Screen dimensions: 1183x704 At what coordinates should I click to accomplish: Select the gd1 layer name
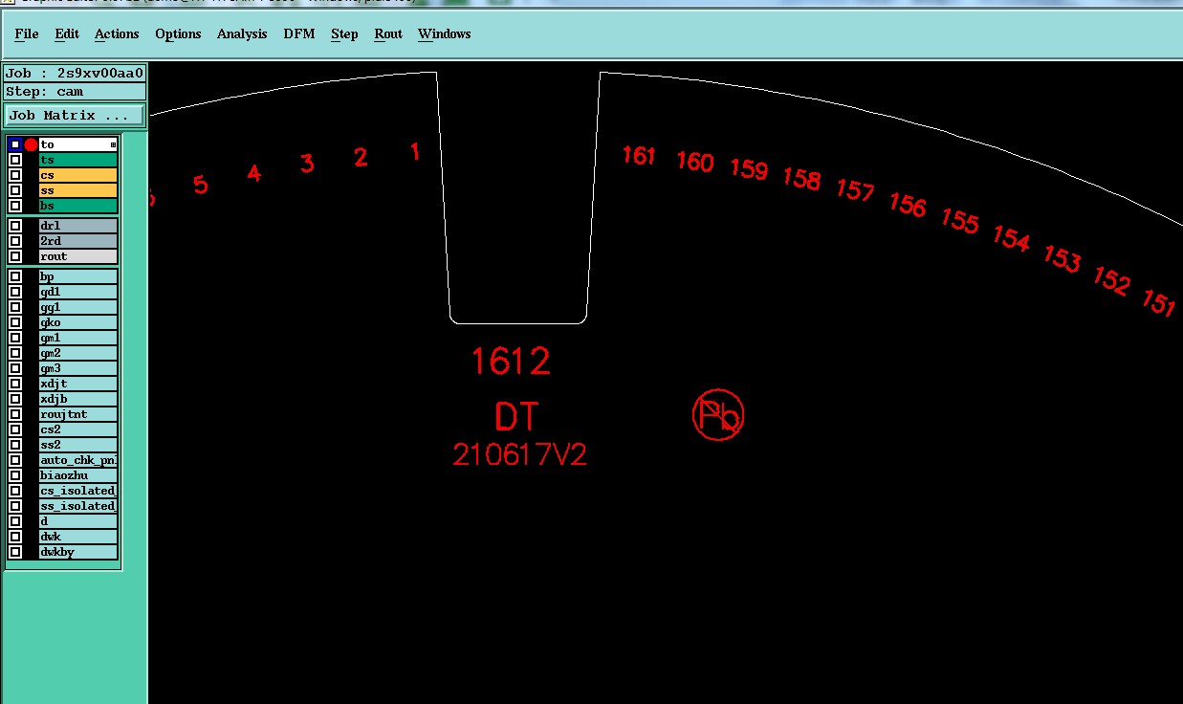(x=77, y=292)
